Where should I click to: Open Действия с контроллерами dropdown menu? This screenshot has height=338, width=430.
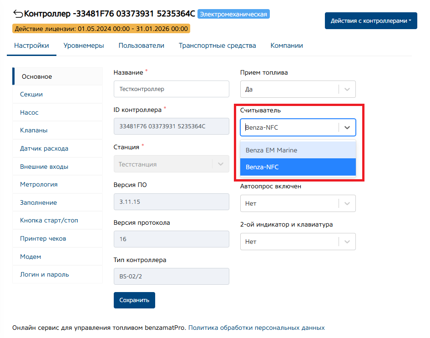pos(370,21)
